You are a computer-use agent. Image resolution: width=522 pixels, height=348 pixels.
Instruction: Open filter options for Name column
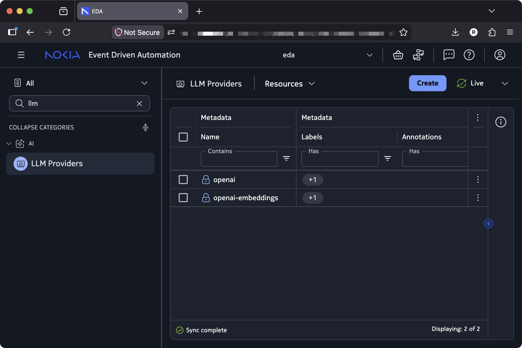(286, 158)
